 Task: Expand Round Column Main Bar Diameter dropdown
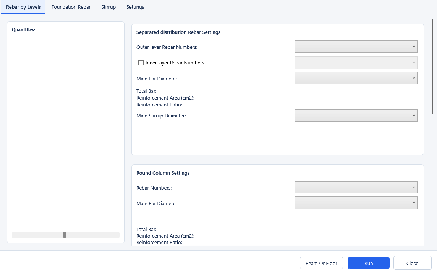click(356, 203)
